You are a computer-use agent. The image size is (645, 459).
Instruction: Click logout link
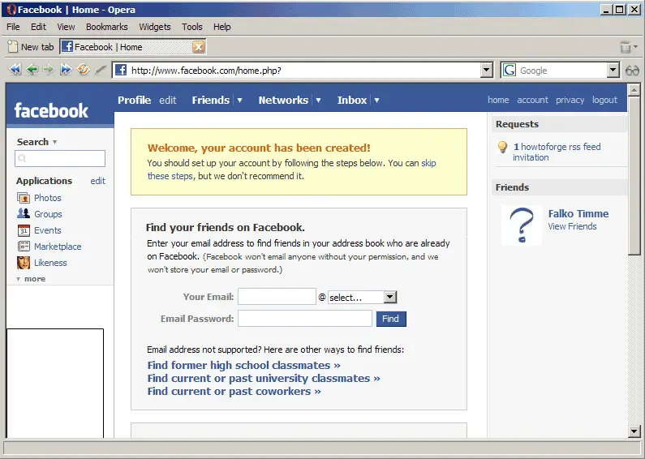pos(604,100)
